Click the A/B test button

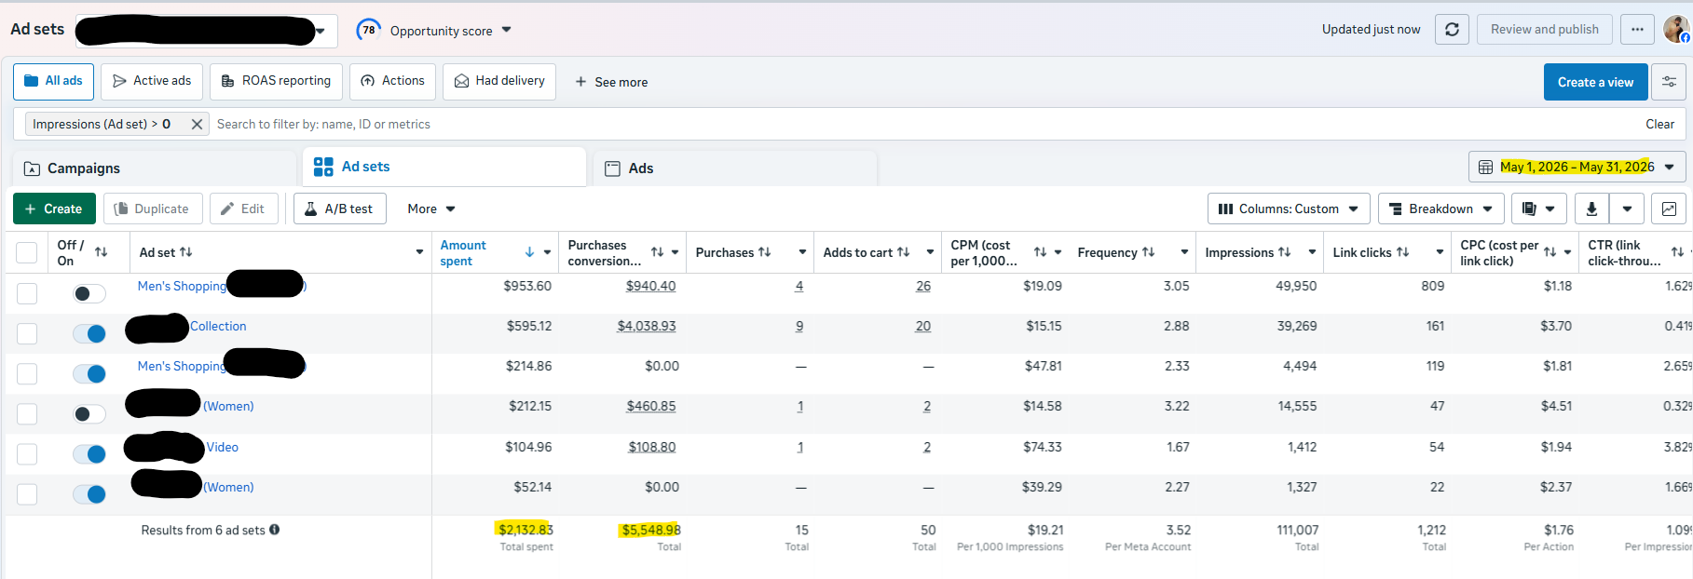339,209
